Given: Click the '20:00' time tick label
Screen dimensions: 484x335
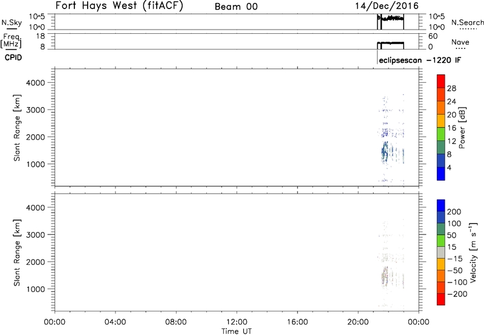Looking at the screenshot, I should pyautogui.click(x=358, y=322).
